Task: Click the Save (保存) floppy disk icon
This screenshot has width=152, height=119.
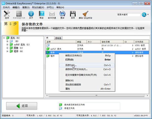Action: (x=73, y=14)
